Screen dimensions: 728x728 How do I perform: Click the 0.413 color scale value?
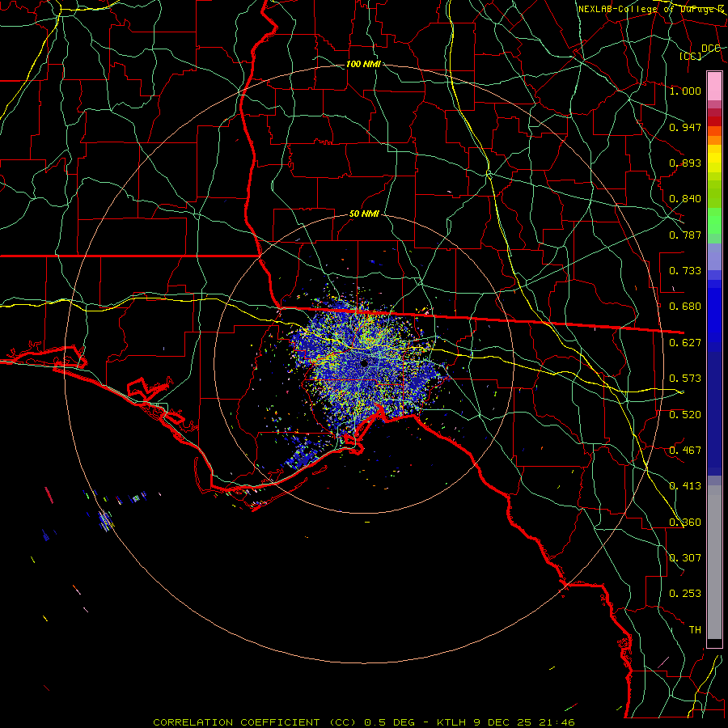click(x=685, y=486)
